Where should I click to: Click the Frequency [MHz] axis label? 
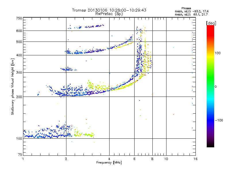coord(109,162)
